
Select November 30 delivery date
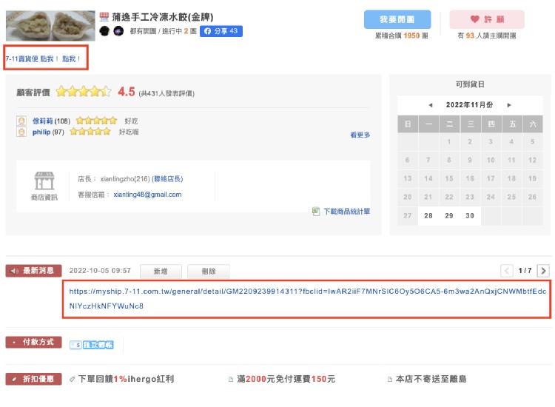pos(470,215)
